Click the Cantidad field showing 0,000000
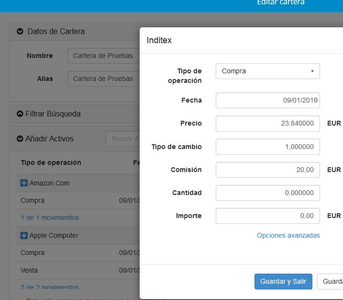 (268, 193)
